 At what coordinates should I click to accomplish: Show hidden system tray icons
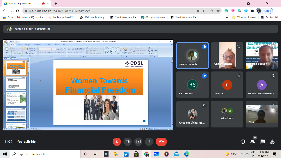pos(242,154)
